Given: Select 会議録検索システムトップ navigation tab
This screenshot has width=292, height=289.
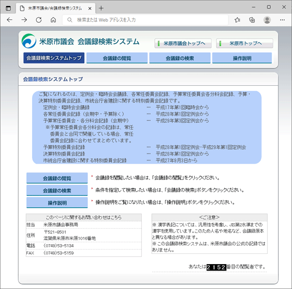Looking at the screenshot, I should (54, 58).
